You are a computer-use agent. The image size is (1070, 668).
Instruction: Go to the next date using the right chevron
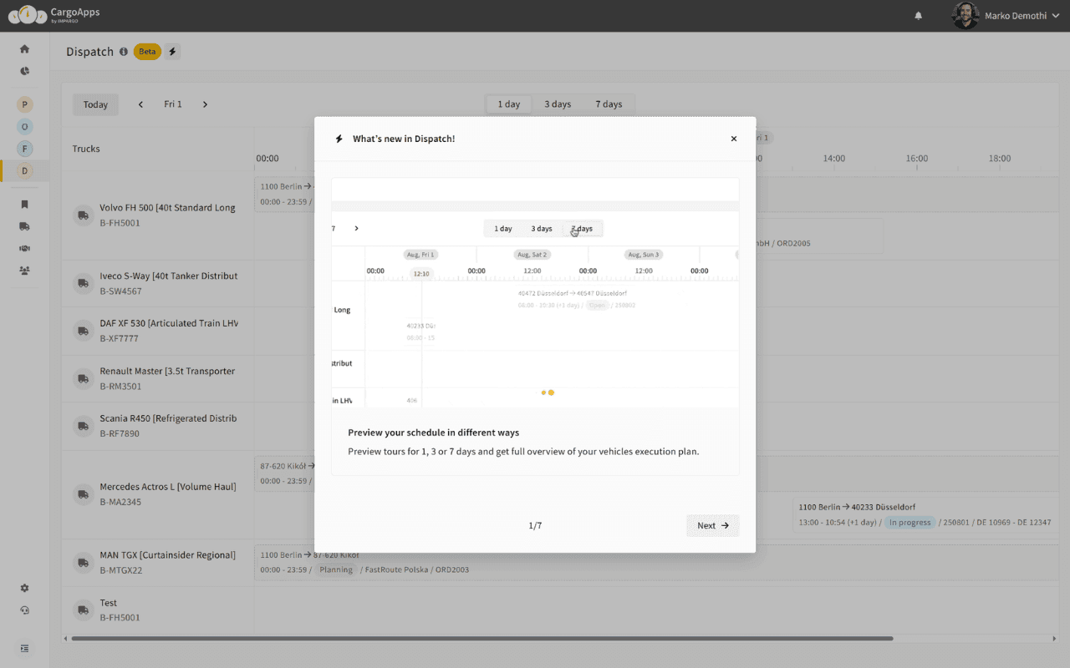(205, 104)
